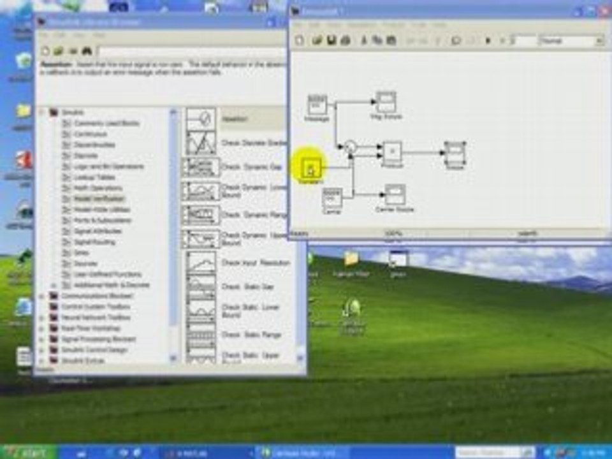The image size is (612, 459).
Task: Click Library Browser search input field
Action: 192,51
